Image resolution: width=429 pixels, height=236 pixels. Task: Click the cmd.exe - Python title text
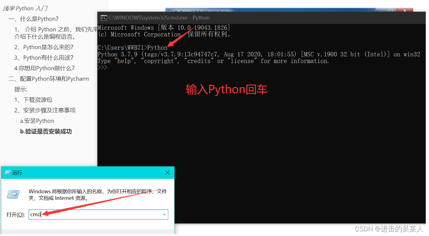pyautogui.click(x=159, y=18)
